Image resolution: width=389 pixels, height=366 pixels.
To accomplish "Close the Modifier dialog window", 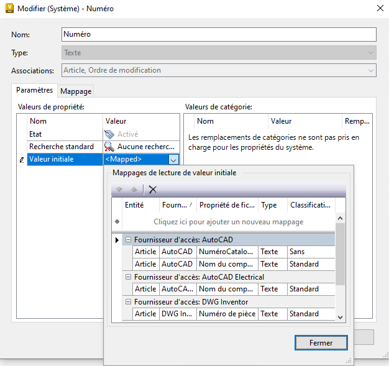I will 380,8.
